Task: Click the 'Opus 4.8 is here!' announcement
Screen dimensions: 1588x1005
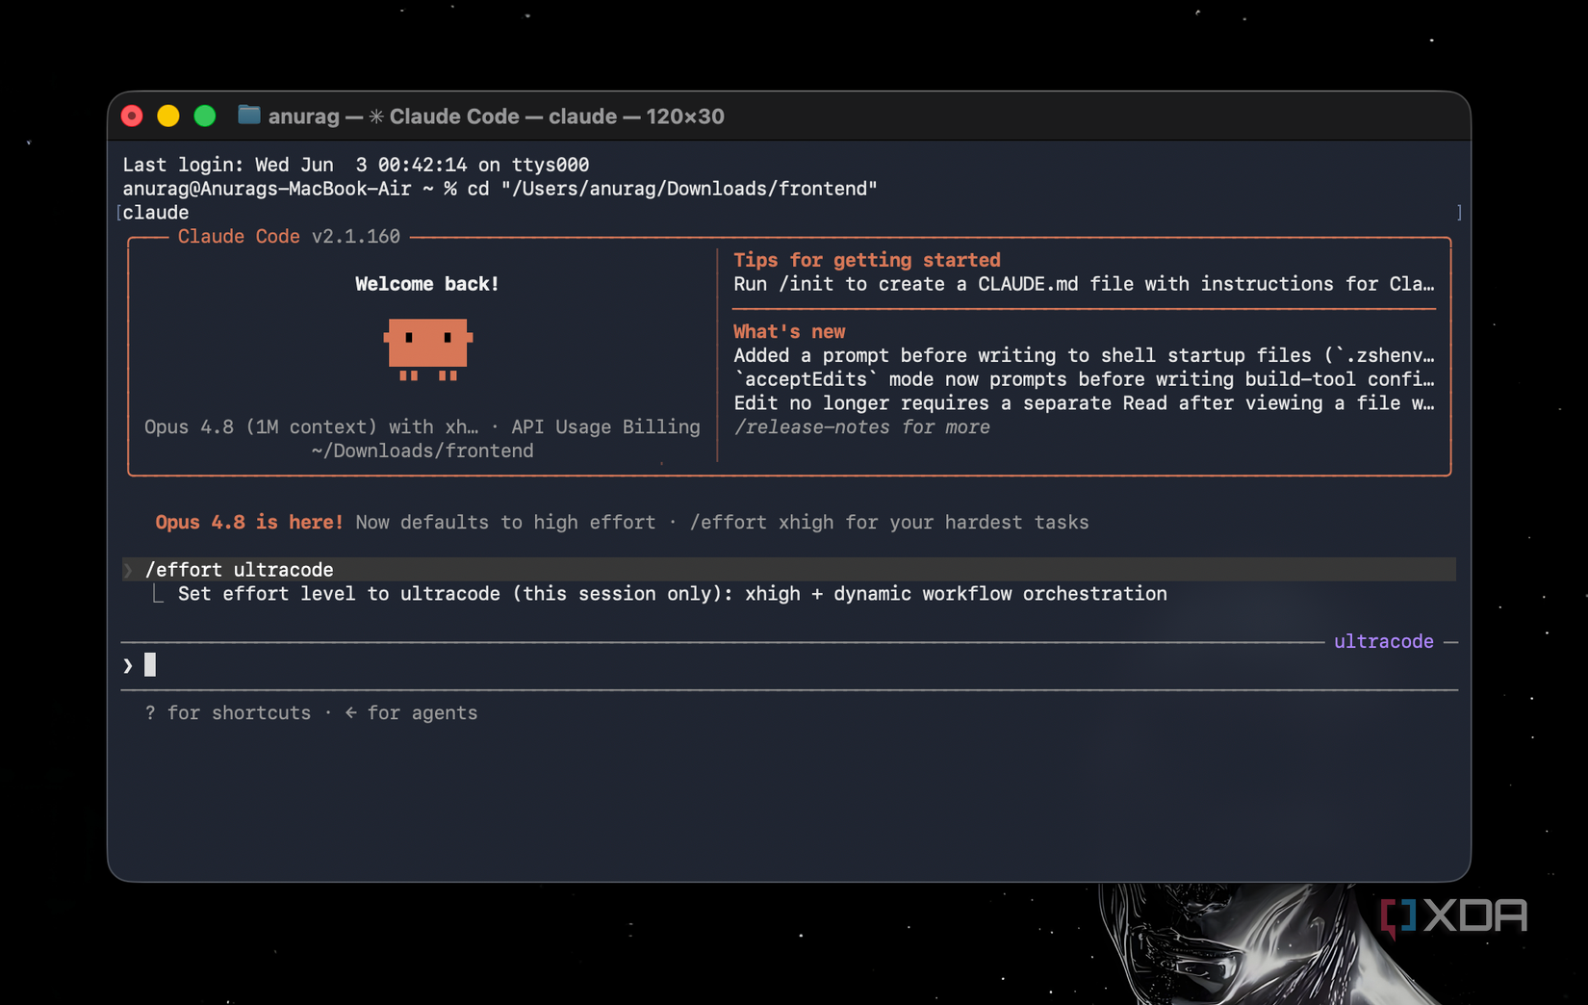Action: (249, 522)
